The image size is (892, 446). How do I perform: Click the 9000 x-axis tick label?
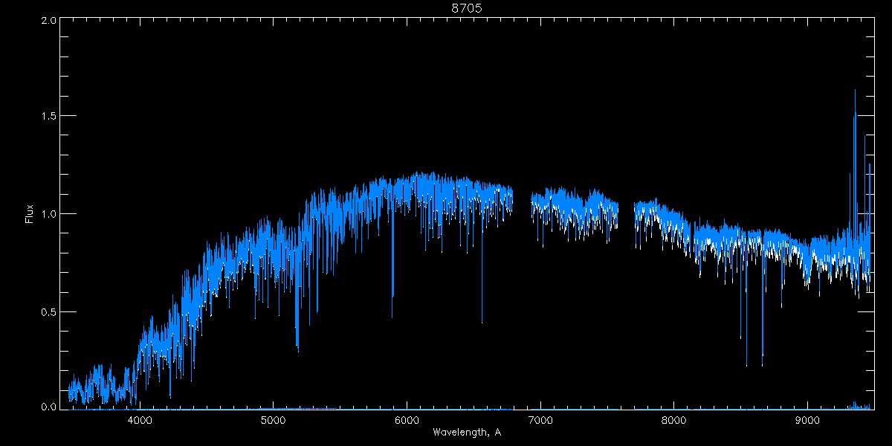tap(808, 420)
